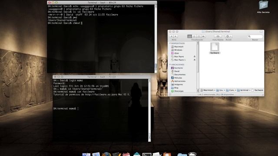Click facilware in the Finder path bar
The height and width of the screenshot is (156, 278).
[x=257, y=90]
